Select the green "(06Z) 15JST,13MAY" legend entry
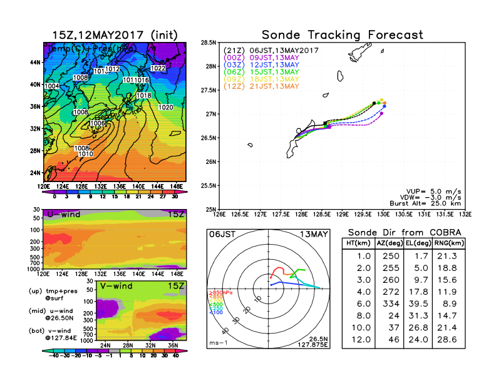This screenshot has height=383, width=496. point(261,72)
